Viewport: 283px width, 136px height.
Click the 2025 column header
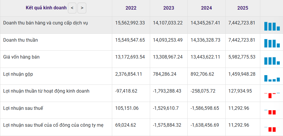tap(243, 8)
